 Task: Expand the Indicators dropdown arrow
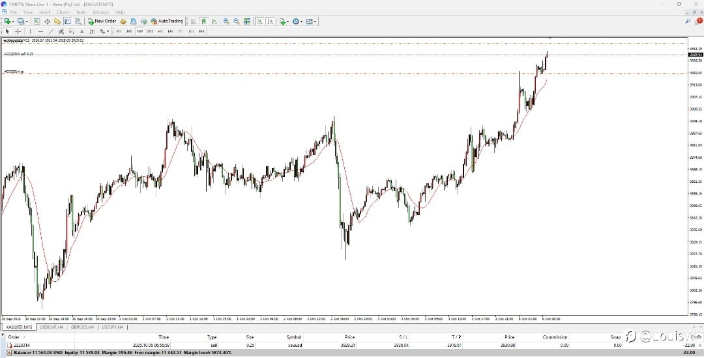pos(288,21)
